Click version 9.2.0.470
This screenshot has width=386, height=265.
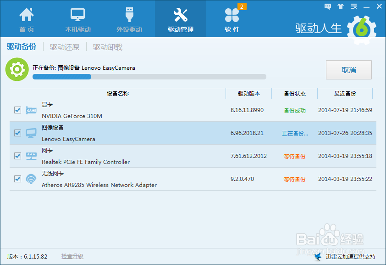pyautogui.click(x=242, y=179)
